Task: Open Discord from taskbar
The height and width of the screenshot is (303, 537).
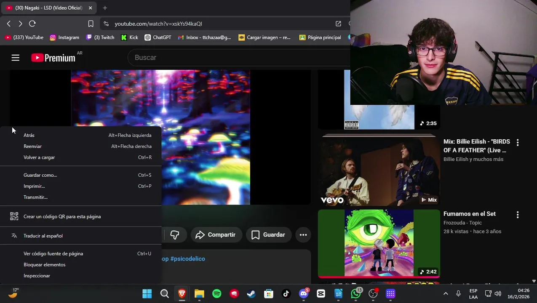Action: coord(304,294)
